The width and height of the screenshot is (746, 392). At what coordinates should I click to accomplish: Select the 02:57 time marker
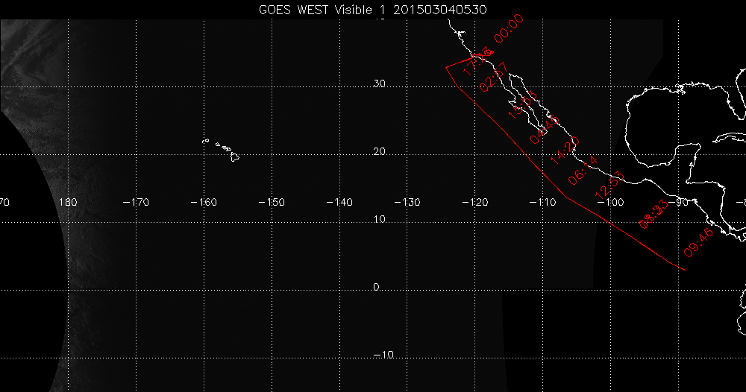pyautogui.click(x=493, y=77)
